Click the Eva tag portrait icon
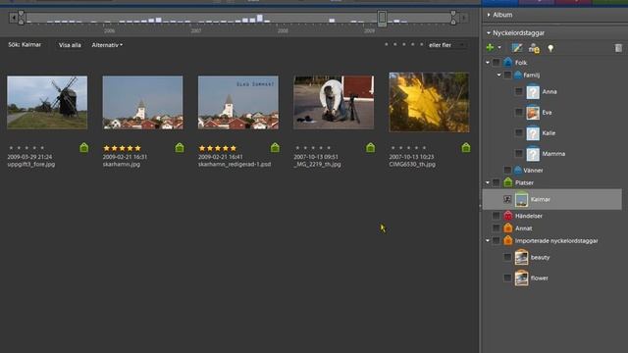The width and height of the screenshot is (628, 353). pyautogui.click(x=533, y=113)
